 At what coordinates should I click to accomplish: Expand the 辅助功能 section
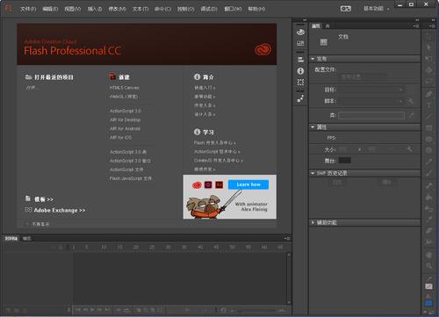(x=313, y=223)
